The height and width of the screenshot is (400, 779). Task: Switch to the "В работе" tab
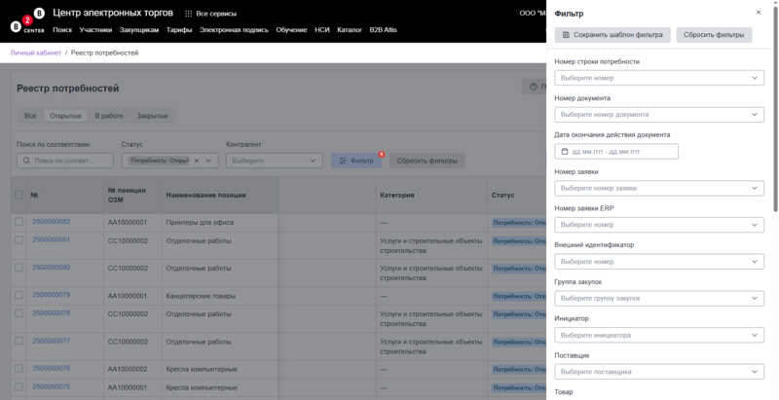(108, 116)
